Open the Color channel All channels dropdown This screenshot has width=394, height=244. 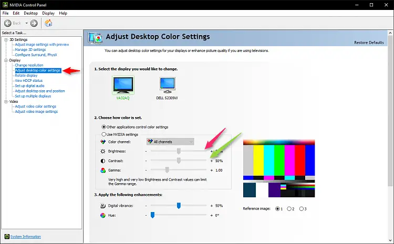tap(170, 142)
